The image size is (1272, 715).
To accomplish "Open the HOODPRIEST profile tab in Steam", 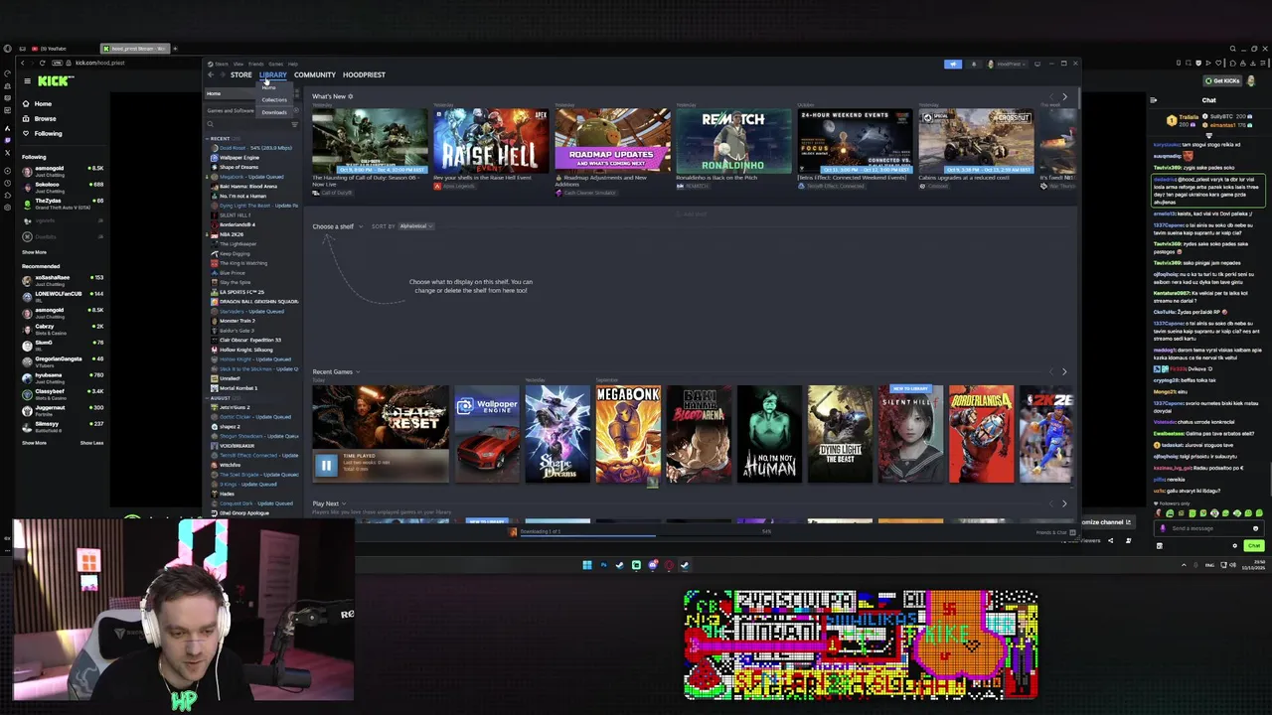I will (x=364, y=74).
